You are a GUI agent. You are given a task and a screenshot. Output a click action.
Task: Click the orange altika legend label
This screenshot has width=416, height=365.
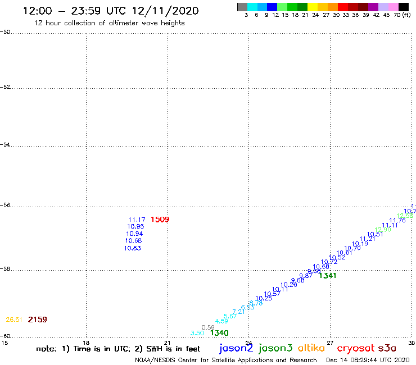[x=311, y=348]
